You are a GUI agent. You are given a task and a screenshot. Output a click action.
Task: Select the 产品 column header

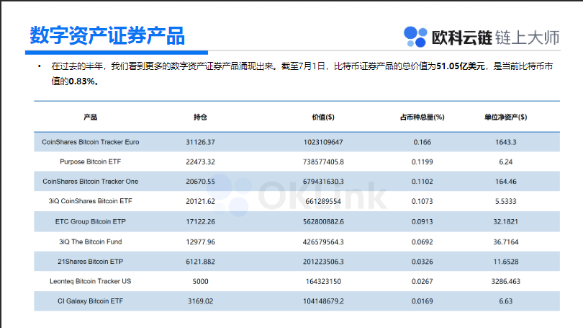click(x=91, y=118)
